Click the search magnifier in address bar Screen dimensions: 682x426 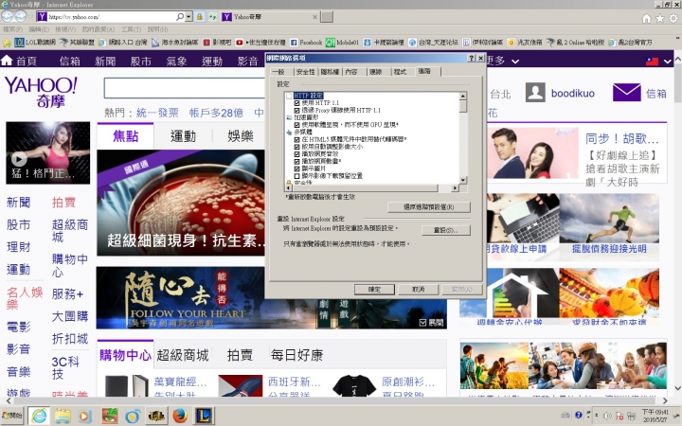point(180,17)
